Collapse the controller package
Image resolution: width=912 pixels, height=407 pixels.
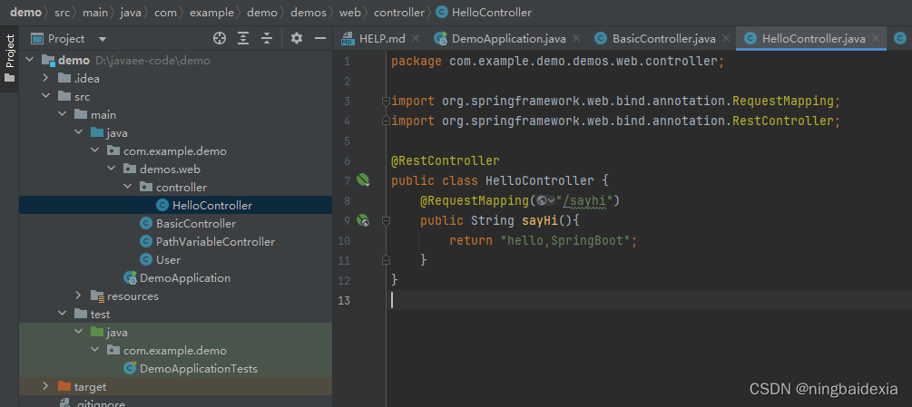point(127,188)
